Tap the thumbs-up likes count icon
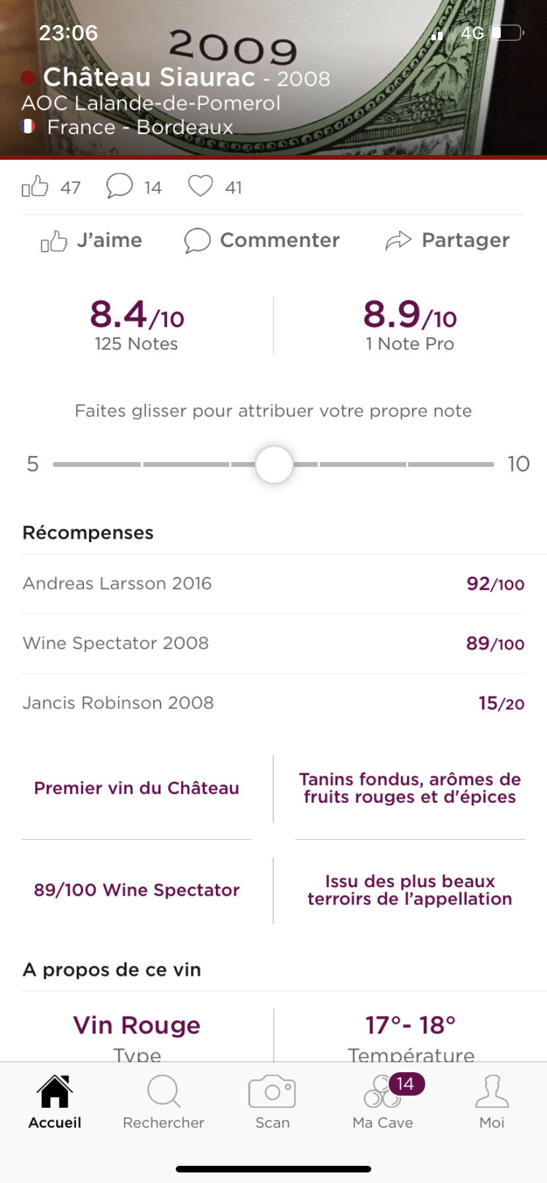The height and width of the screenshot is (1183, 547). (x=36, y=187)
